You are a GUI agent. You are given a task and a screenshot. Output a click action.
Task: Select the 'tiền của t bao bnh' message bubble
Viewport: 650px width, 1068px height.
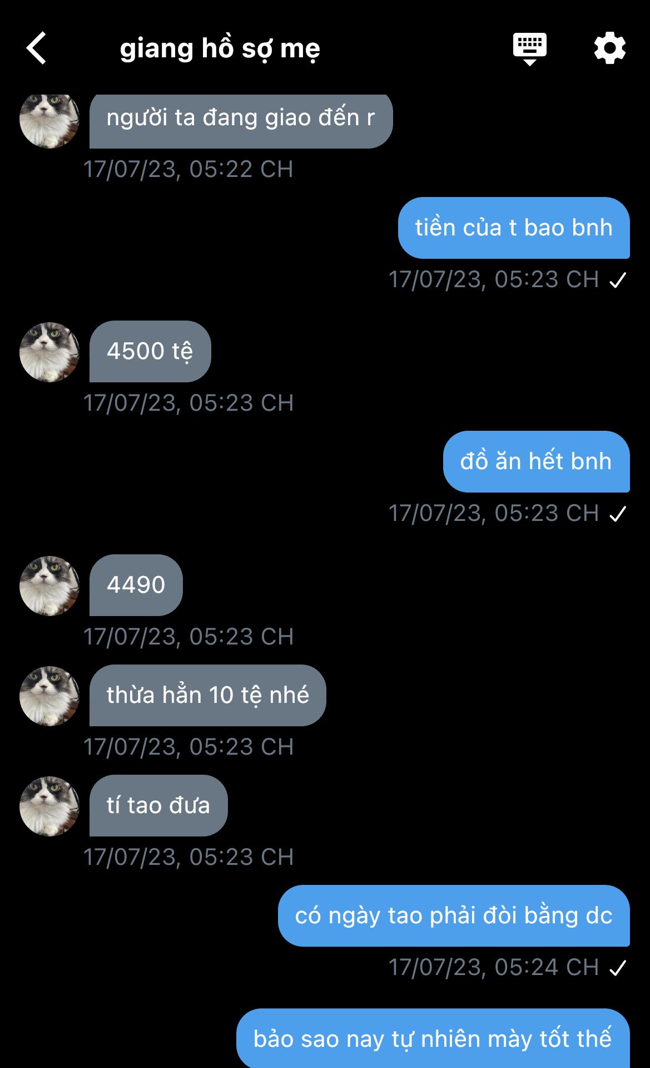(x=514, y=228)
